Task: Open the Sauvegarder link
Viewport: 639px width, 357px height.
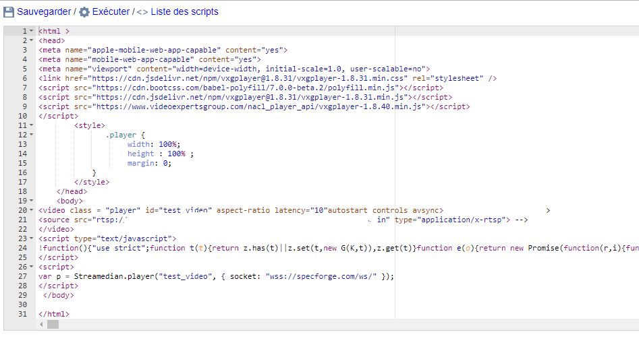Action: [x=44, y=12]
